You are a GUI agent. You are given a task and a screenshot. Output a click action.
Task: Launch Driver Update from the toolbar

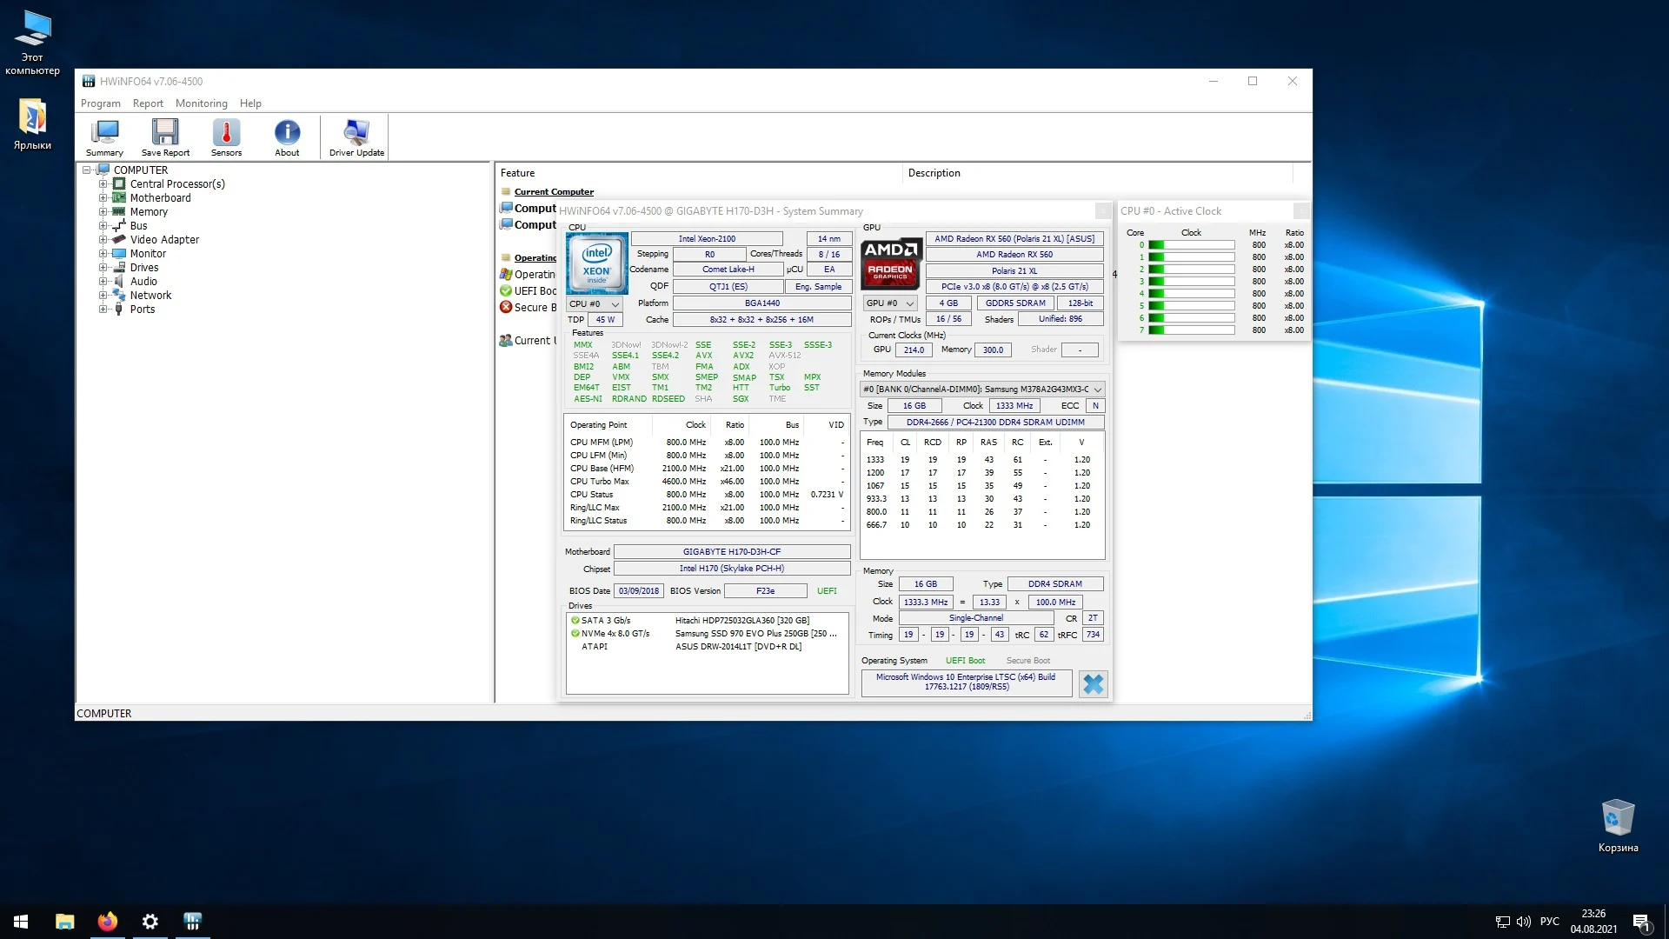356,137
